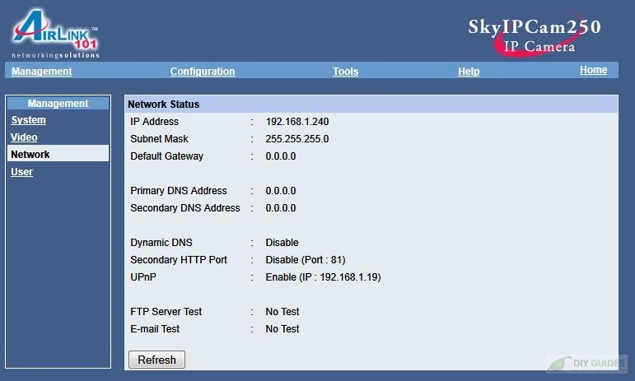Go to the Home page link
The image size is (635, 381).
[x=593, y=70]
